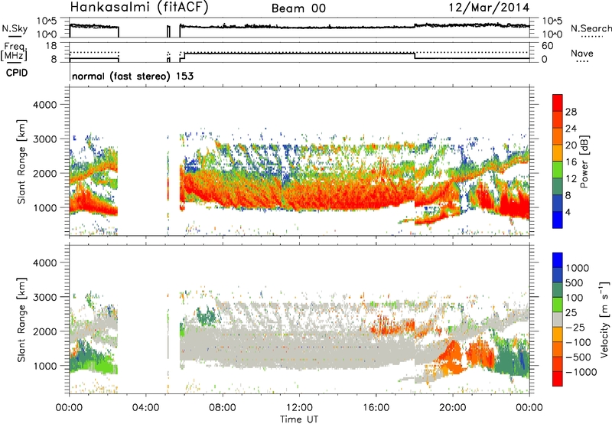Click the blue bottom of power colorbar
The height and width of the screenshot is (424, 612).
click(558, 220)
